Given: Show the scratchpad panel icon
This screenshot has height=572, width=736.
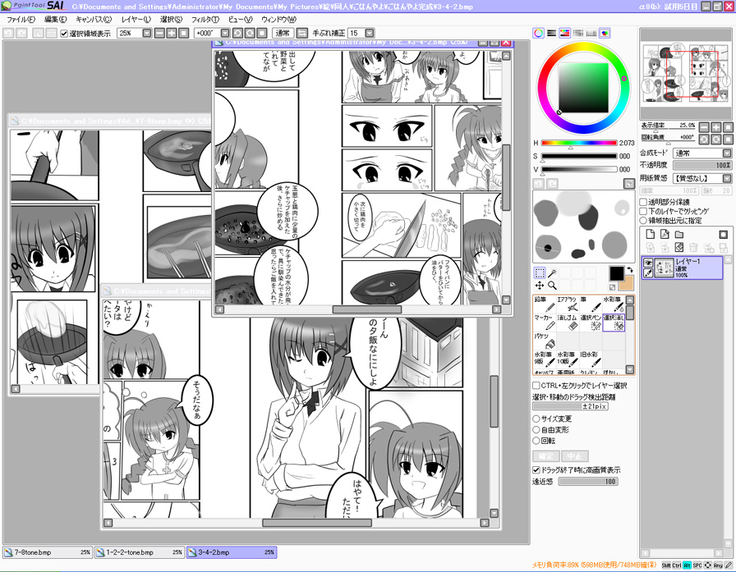Looking at the screenshot, I should [605, 33].
